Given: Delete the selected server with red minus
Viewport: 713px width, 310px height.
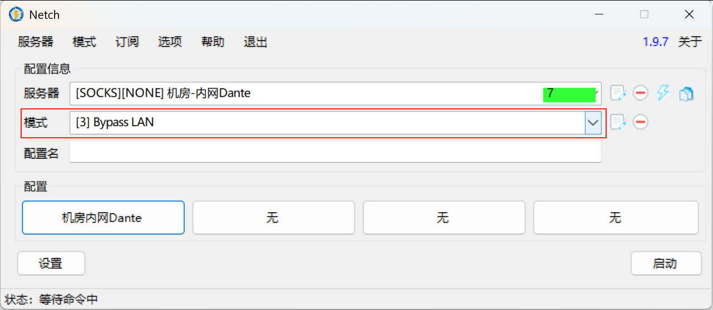Looking at the screenshot, I should [641, 93].
